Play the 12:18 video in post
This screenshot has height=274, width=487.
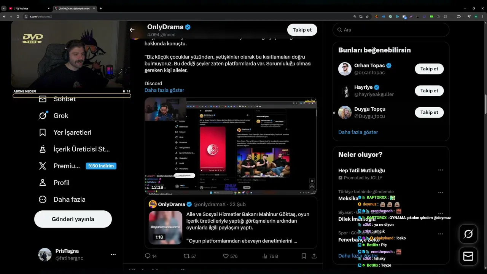click(x=231, y=146)
